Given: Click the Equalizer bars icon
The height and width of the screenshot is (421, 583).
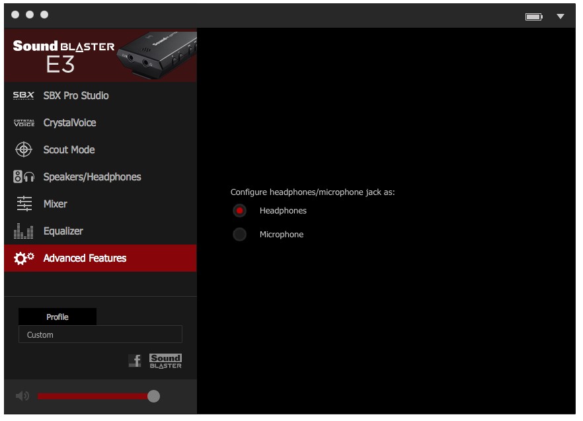Looking at the screenshot, I should point(24,231).
